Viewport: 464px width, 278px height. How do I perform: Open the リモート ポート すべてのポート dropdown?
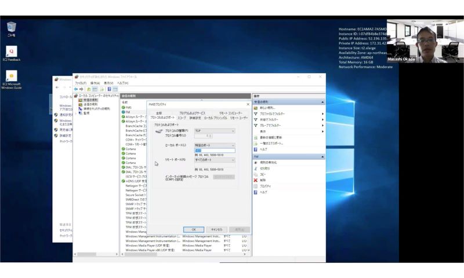(x=215, y=160)
